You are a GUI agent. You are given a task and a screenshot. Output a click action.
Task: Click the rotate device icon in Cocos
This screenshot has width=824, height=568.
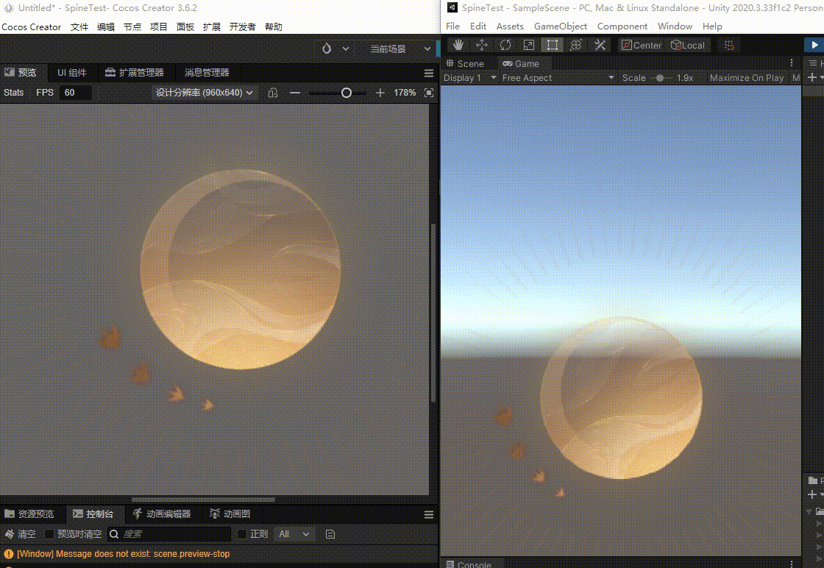(273, 93)
